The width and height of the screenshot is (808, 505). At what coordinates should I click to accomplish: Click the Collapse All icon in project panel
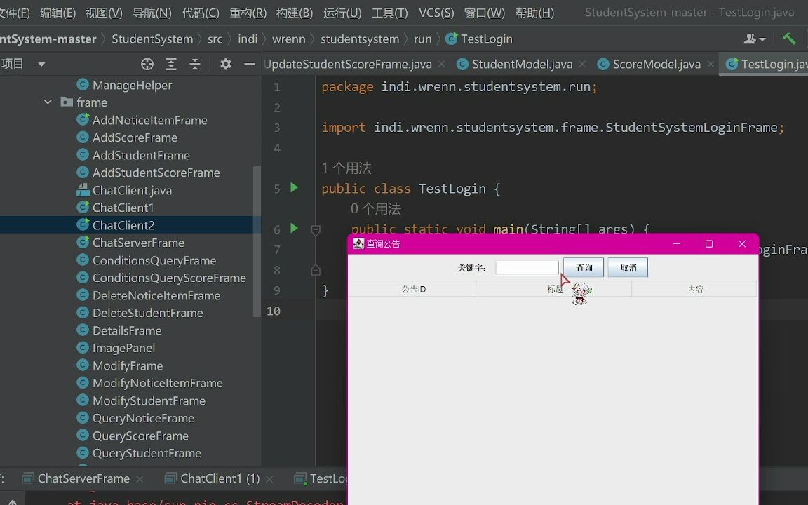click(195, 63)
